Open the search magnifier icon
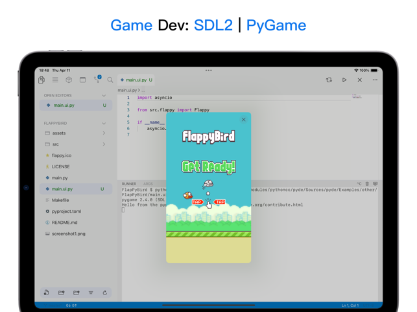This screenshot has height=312, width=417. tap(110, 80)
